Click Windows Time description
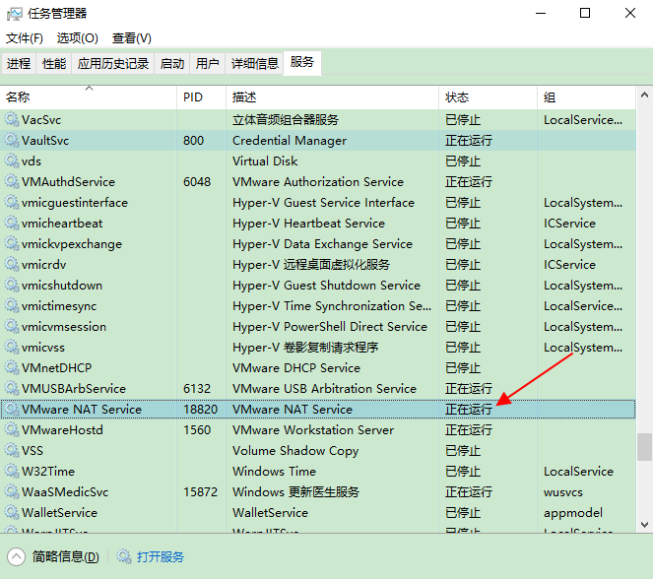 (275, 472)
